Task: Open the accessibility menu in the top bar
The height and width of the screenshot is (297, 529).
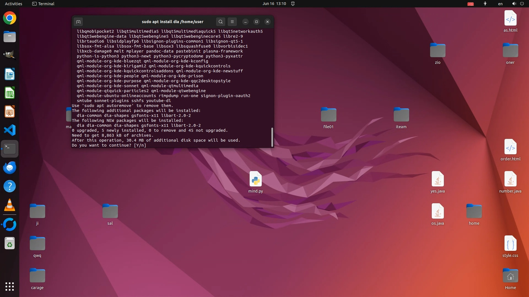Action: 485,4
